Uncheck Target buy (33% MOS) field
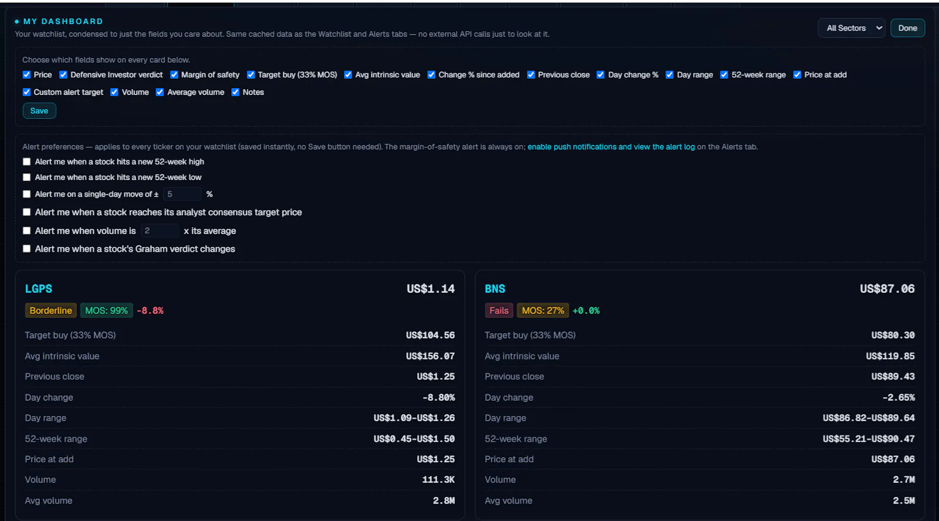 point(251,75)
